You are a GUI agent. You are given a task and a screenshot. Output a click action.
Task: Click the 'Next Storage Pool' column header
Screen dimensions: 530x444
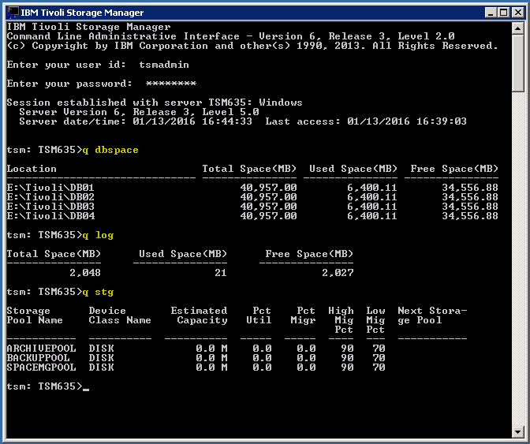tap(432, 315)
